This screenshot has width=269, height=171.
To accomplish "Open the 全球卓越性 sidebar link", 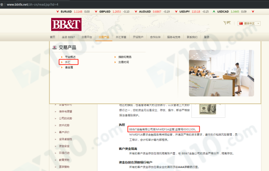I will (x=66, y=139).
